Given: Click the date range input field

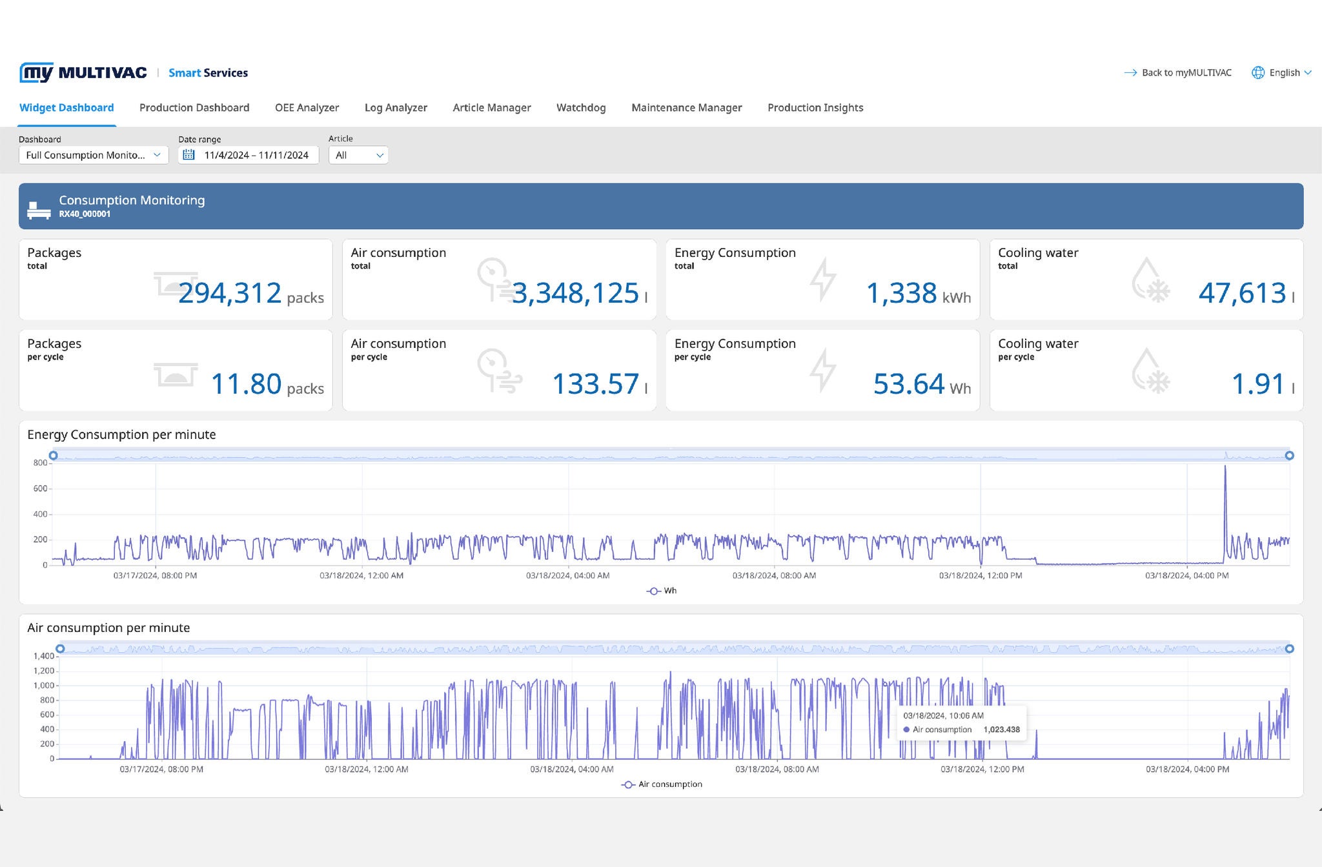Looking at the screenshot, I should tap(256, 155).
